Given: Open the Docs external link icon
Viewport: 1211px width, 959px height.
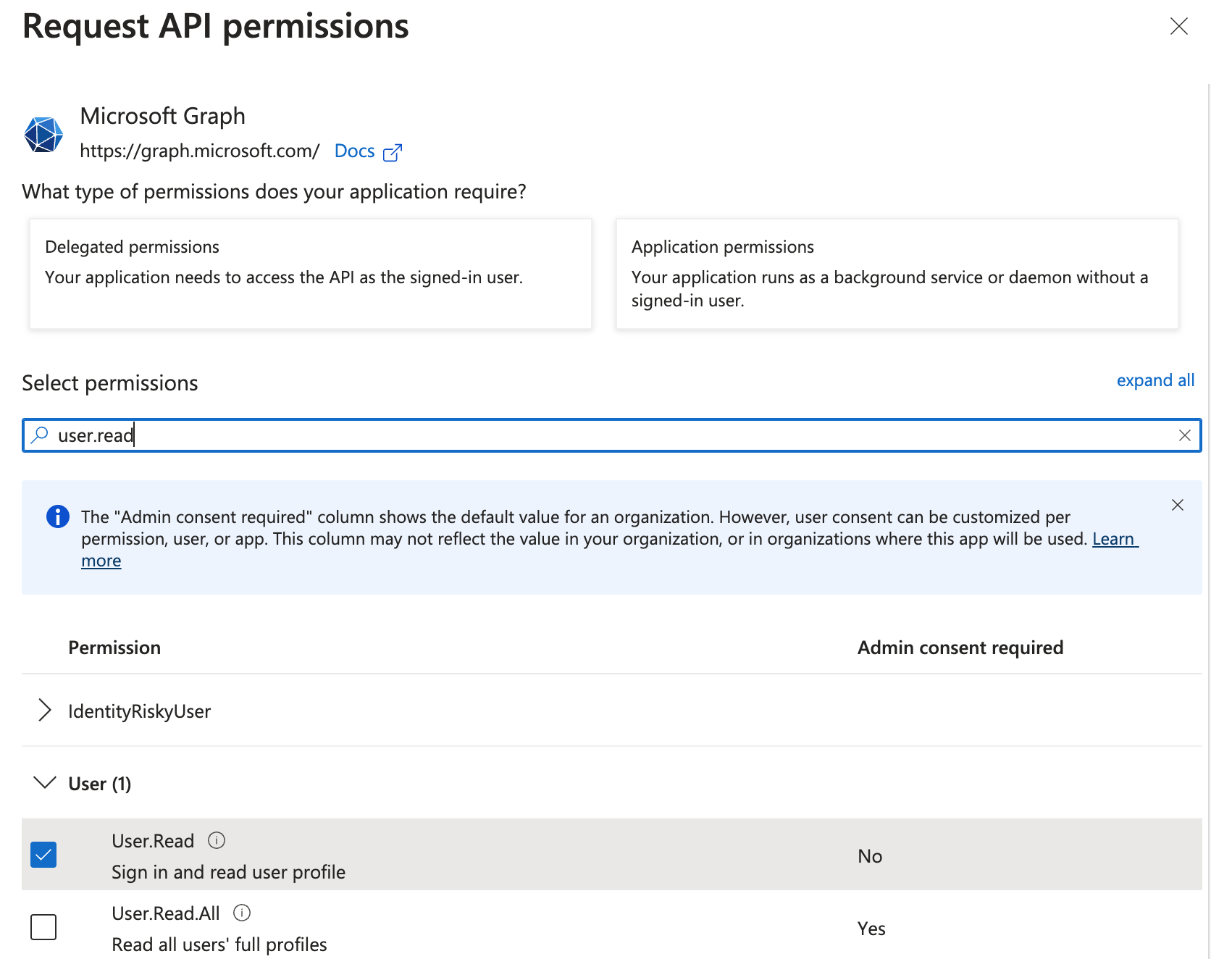Looking at the screenshot, I should [x=393, y=152].
